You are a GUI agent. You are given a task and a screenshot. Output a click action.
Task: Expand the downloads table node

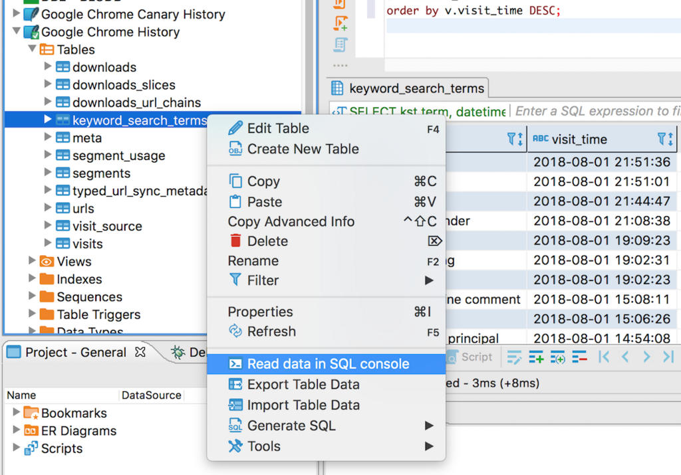pos(48,66)
